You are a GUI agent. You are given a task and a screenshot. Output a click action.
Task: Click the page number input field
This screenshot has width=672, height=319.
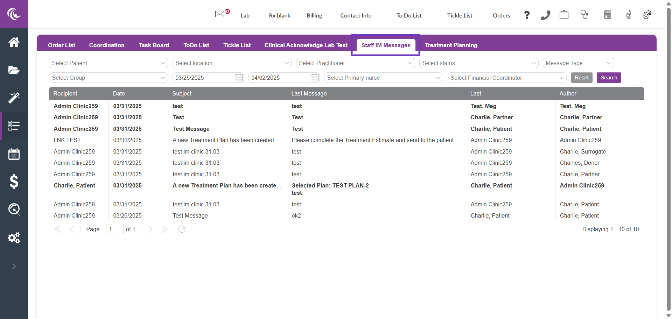coord(114,229)
